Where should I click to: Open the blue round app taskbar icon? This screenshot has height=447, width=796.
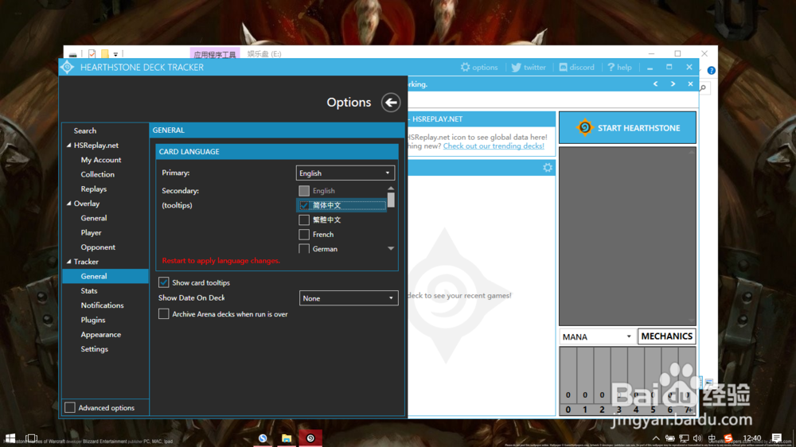[x=263, y=438]
